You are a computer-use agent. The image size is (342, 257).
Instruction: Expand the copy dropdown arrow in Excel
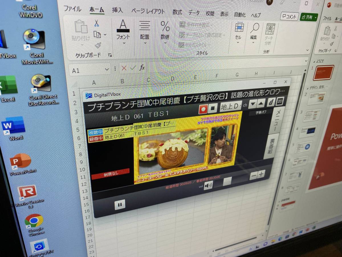pyautogui.click(x=105, y=35)
